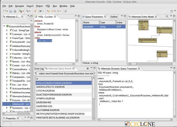This screenshot has width=177, height=127.
Task: Go to last edit location icon
Action: (x=48, y=11)
